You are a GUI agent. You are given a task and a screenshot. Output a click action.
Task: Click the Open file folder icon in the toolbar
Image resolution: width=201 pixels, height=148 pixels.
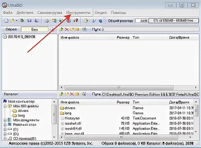point(12,21)
